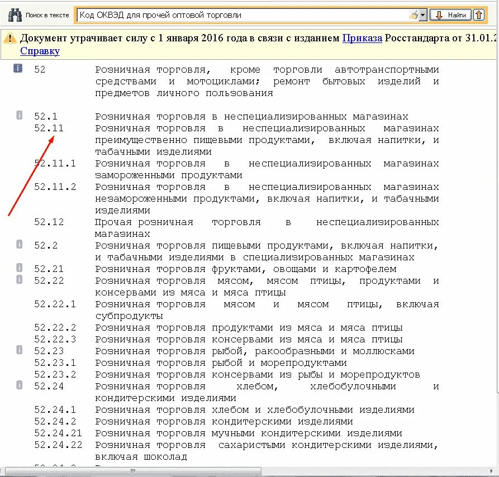The image size is (499, 477).
Task: Click the info icon beside code 52.1
Action: (19, 115)
